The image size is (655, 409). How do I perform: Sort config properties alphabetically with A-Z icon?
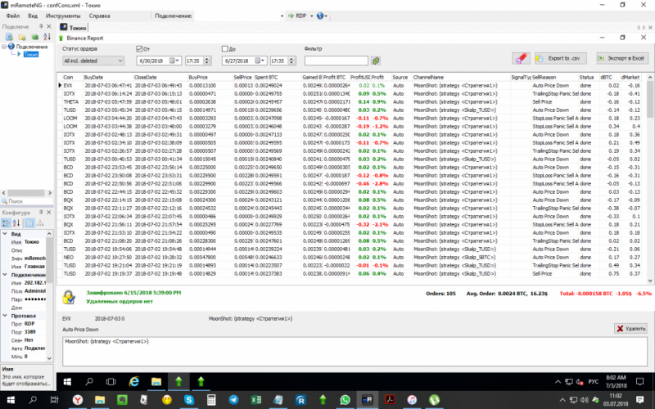pyautogui.click(x=15, y=222)
